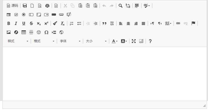
Task: Insert a horizontal line
Action: (x=31, y=32)
